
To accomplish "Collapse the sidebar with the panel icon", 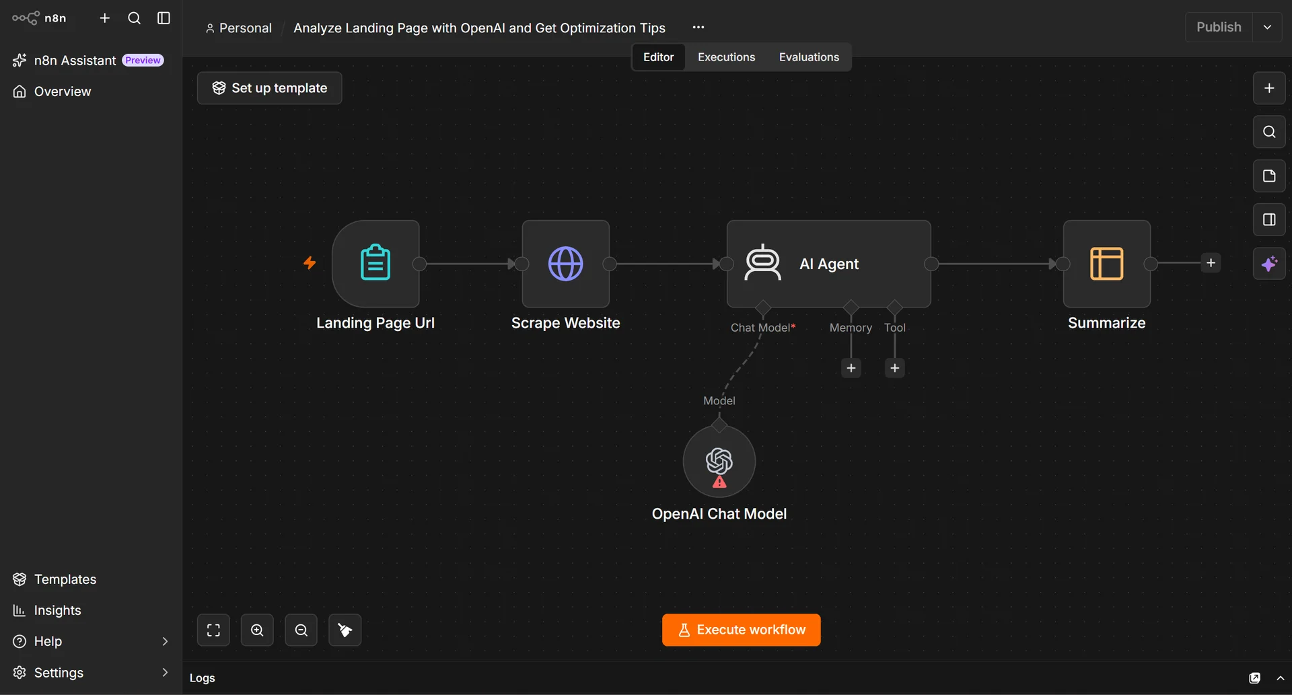I will pyautogui.click(x=164, y=18).
